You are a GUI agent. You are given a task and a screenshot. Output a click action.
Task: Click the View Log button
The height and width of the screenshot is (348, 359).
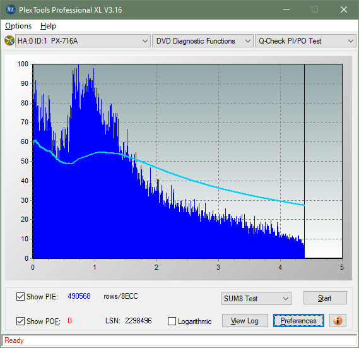click(245, 321)
